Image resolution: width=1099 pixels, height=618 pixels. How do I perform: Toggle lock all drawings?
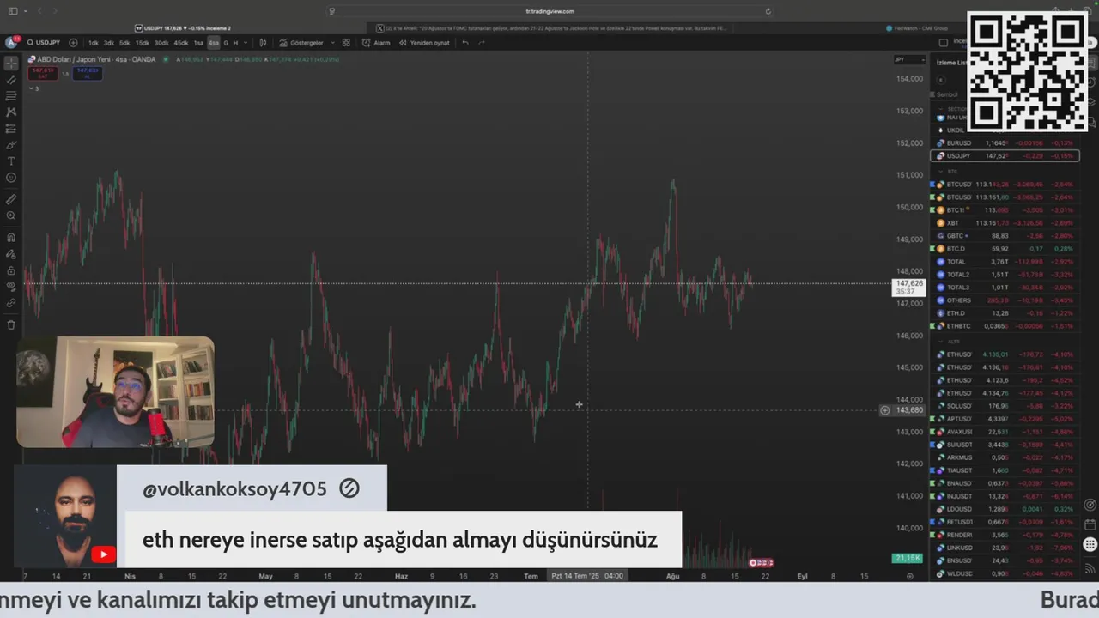coord(11,270)
